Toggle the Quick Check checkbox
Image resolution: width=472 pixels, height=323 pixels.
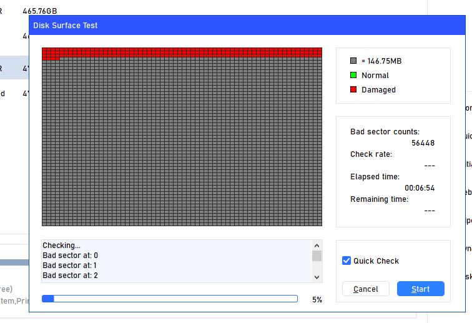pyautogui.click(x=347, y=261)
